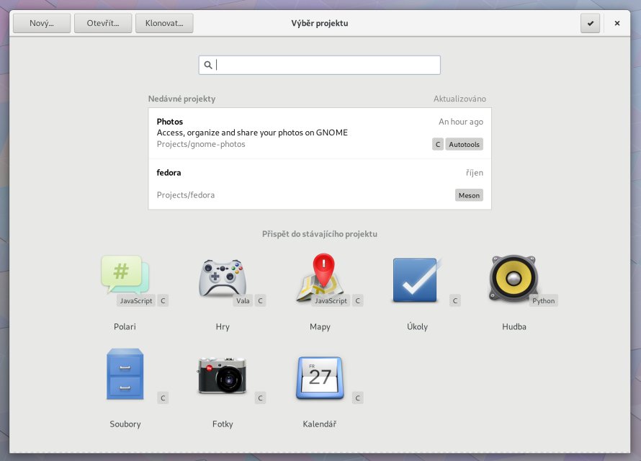Open the Polari chat project icon
The height and width of the screenshot is (461, 641).
125,278
